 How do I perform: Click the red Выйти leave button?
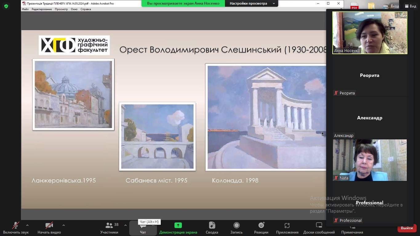[x=407, y=228]
